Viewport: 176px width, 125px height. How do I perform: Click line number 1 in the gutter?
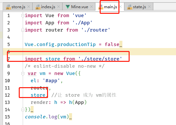9,15
